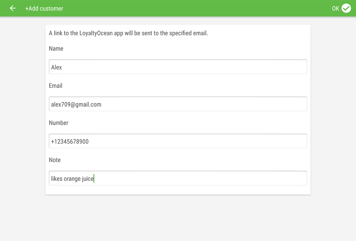Screen dimensions: 356x241
Task: Click white card space beneath Note field
Action: pos(178,190)
